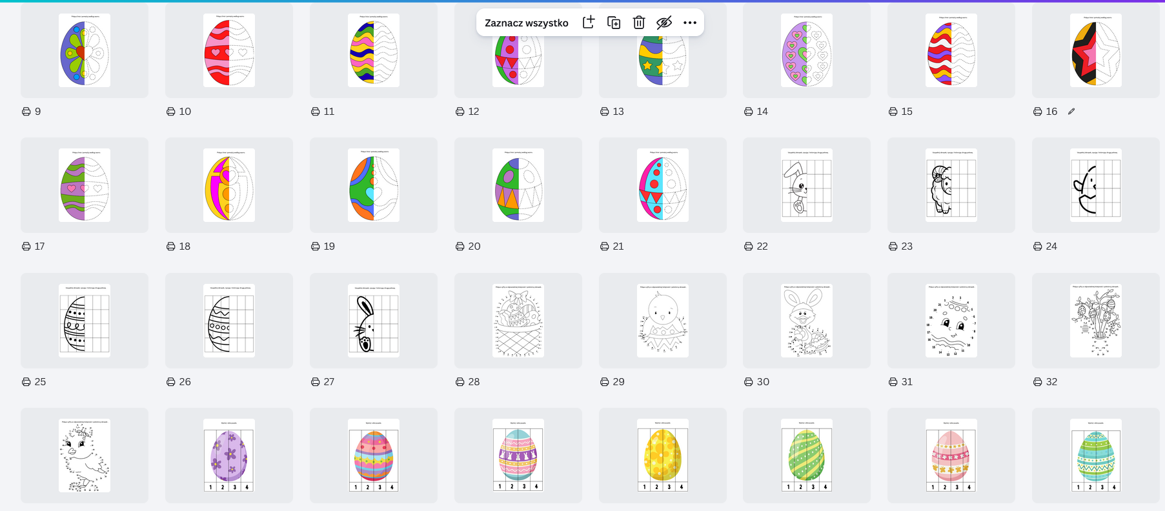This screenshot has width=1165, height=511.
Task: Click the Zaznacz wszystko button
Action: click(526, 23)
